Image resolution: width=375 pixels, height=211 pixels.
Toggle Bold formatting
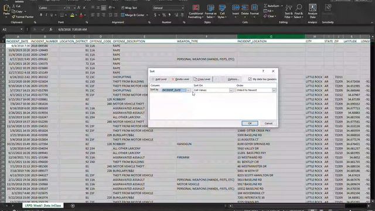[41, 15]
